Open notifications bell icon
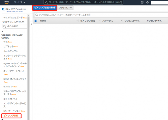 tap(147, 2)
